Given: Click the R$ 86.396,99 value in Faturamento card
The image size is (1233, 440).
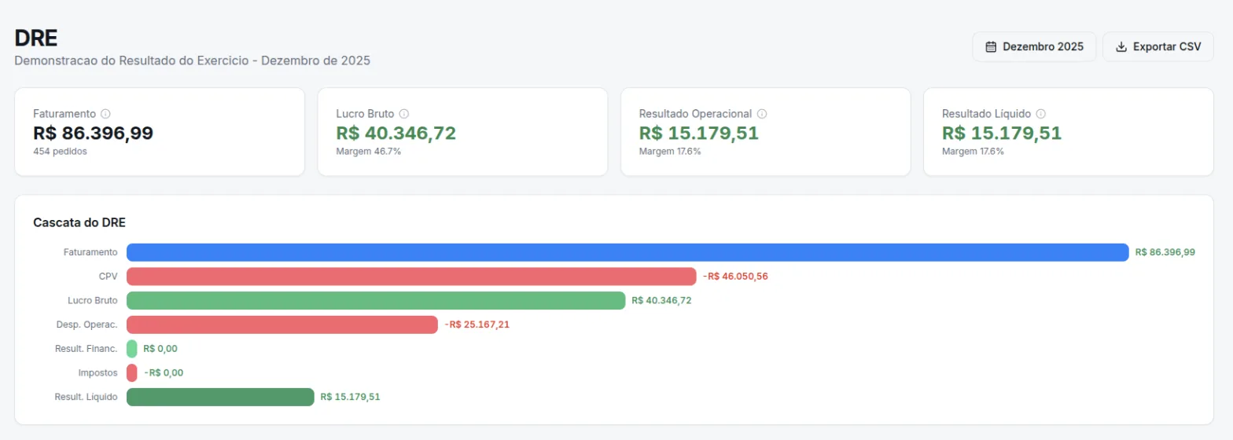Looking at the screenshot, I should point(94,134).
